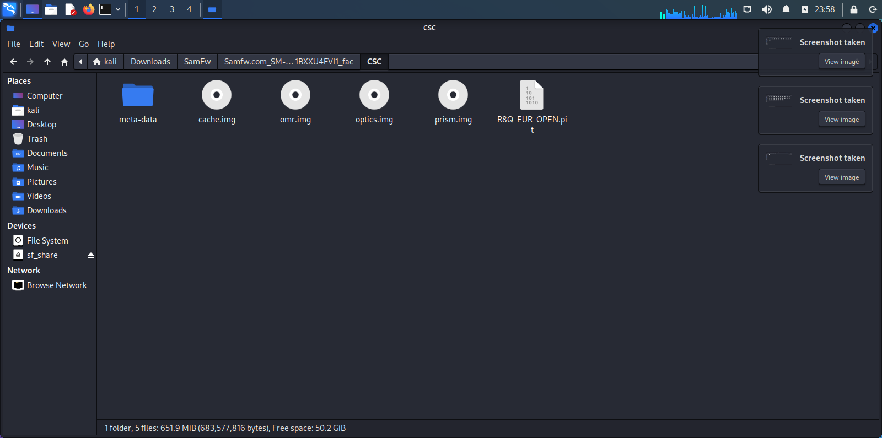Open the file manager launcher in panel

point(51,9)
